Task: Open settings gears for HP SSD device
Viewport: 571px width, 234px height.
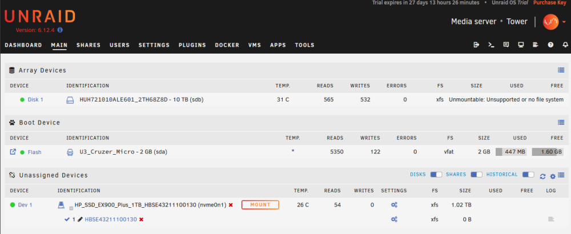Action: [x=394, y=205]
